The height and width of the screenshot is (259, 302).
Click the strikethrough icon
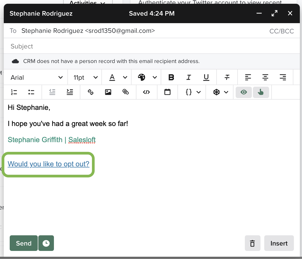tap(227, 78)
